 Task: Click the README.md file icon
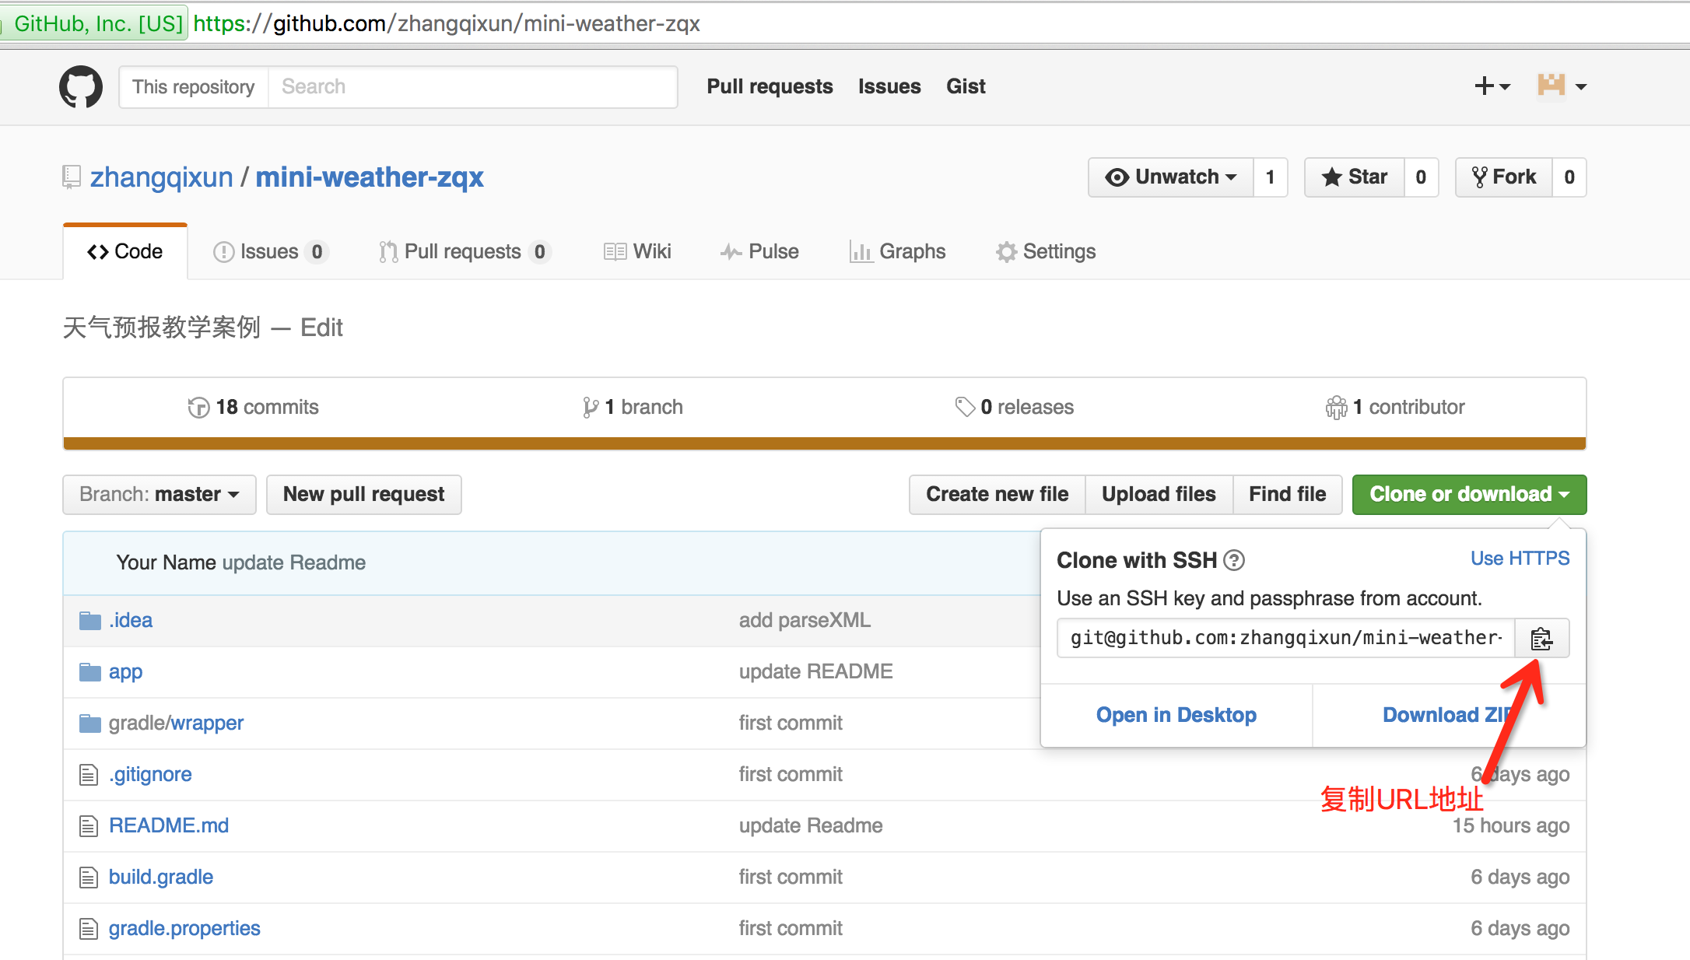(x=89, y=826)
